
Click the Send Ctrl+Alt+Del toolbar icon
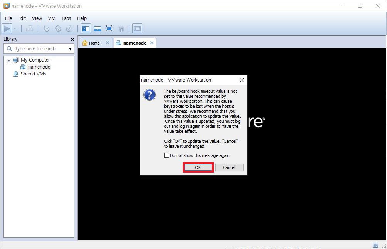[x=30, y=28]
